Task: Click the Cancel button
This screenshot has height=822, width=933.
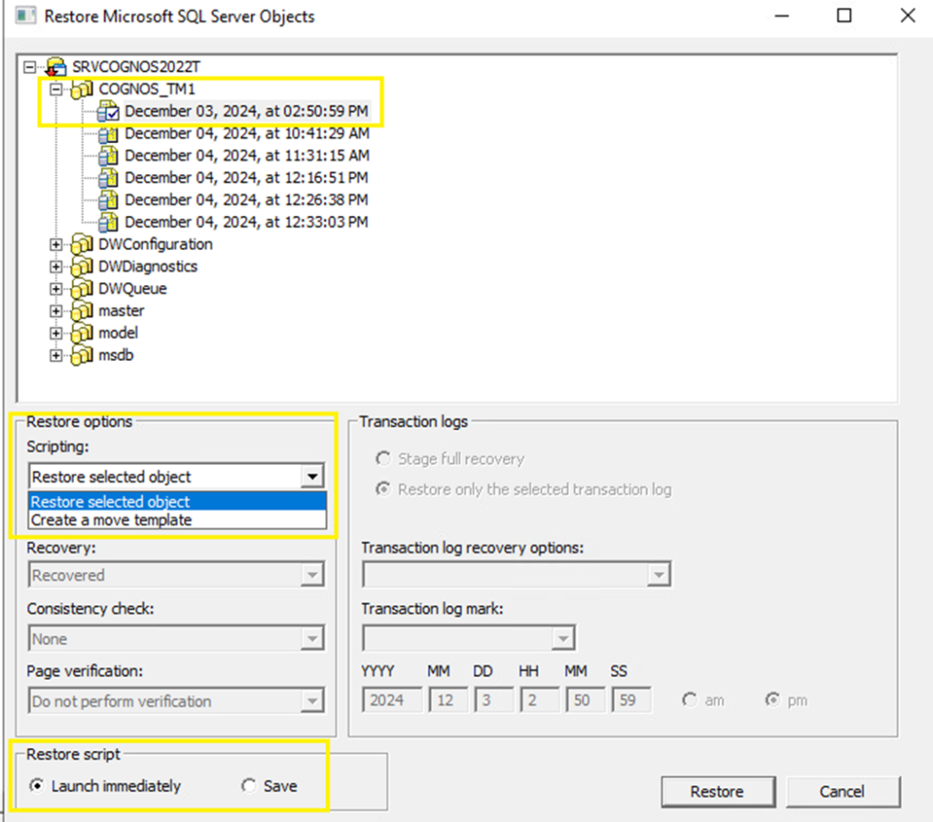Action: (843, 792)
